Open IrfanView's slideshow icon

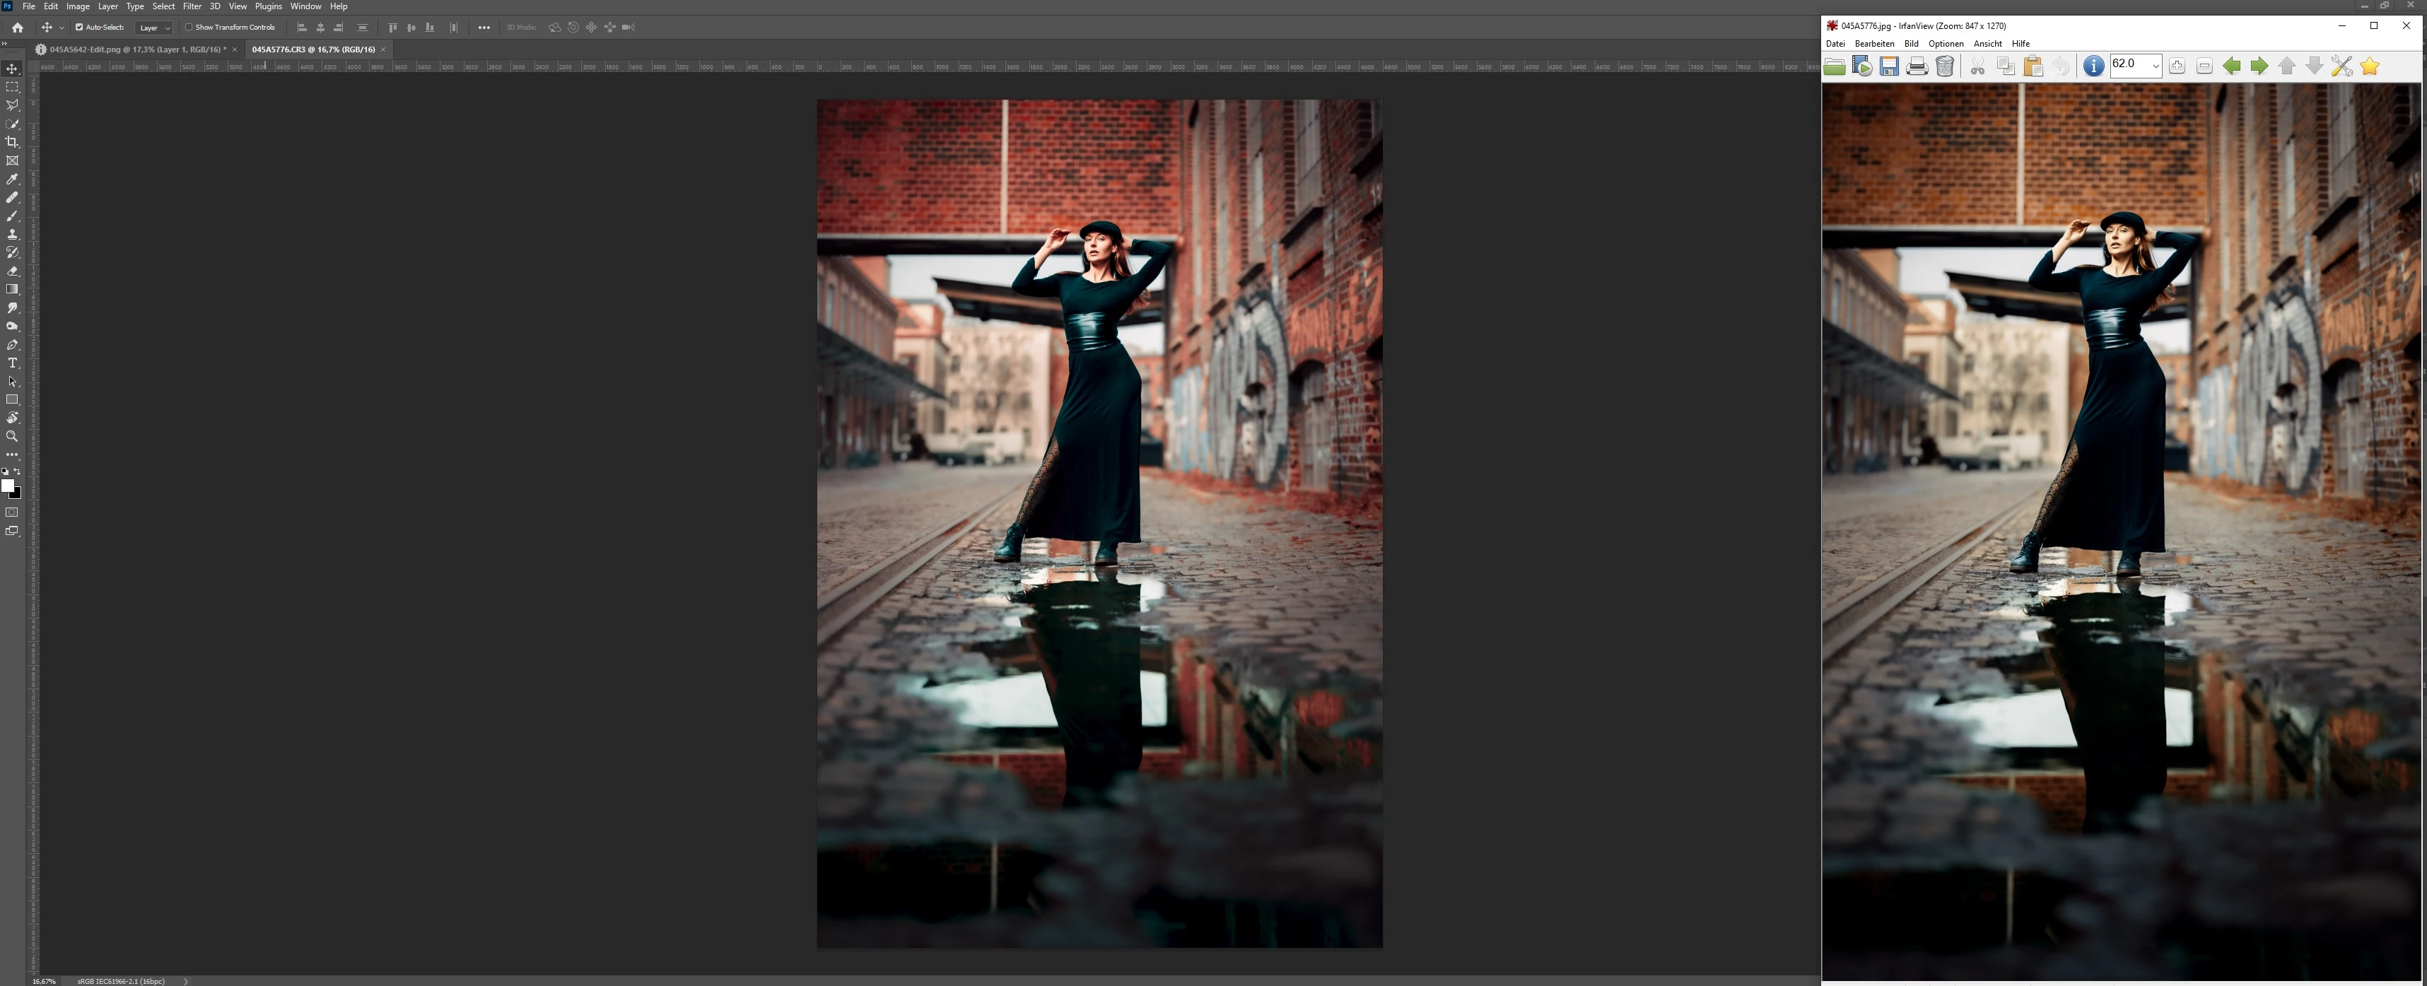(1861, 66)
